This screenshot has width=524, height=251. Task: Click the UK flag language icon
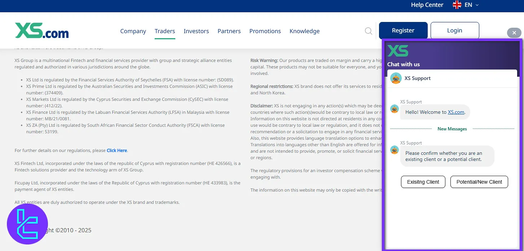coord(457,5)
